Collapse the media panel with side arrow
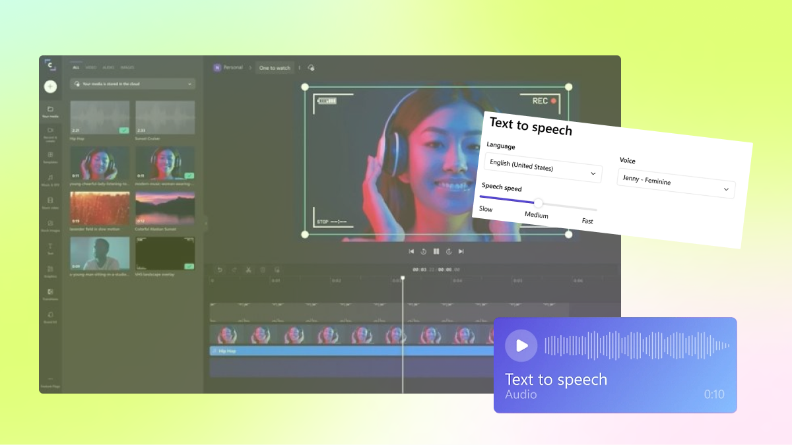This screenshot has height=445, width=792. pyautogui.click(x=205, y=224)
